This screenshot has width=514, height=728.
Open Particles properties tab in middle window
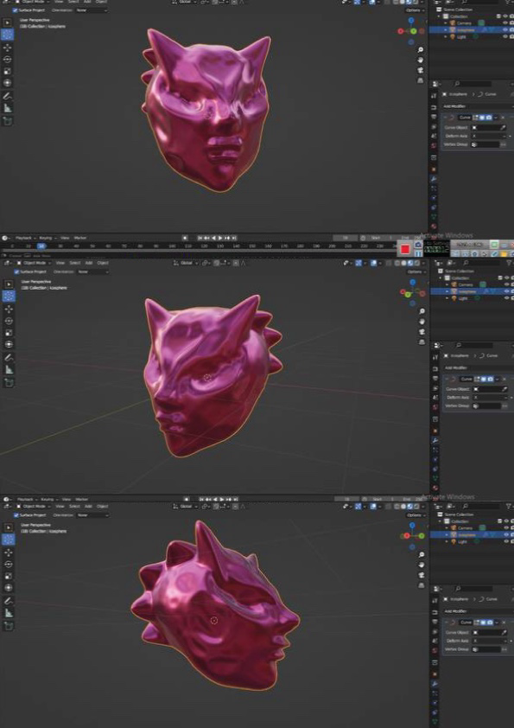pos(435,450)
